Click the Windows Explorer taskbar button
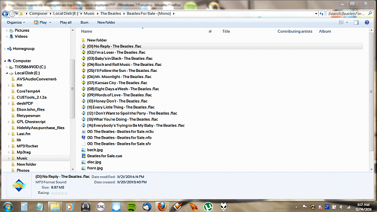This screenshot has width=377, height=212. point(55,206)
